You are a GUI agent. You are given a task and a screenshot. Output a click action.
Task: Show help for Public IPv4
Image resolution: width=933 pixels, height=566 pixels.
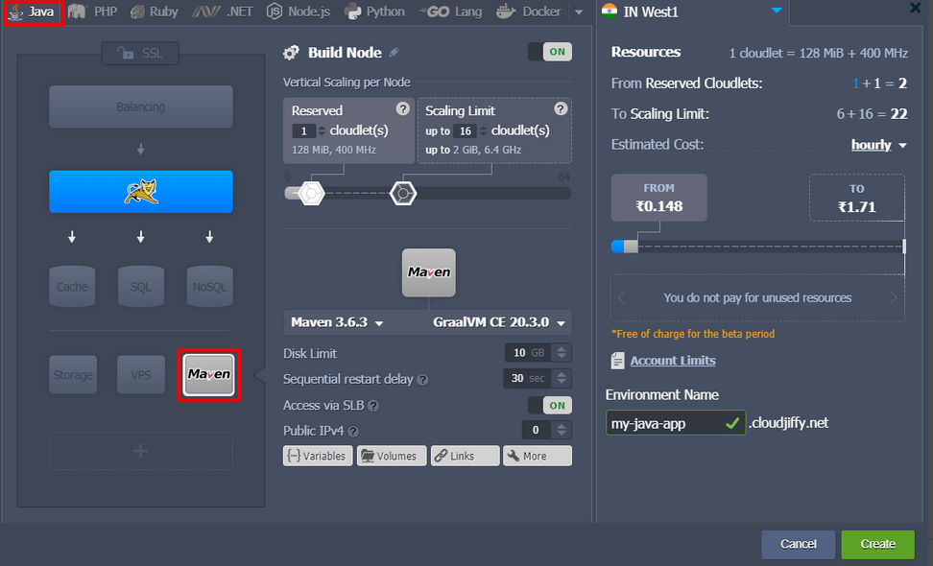[x=353, y=431]
